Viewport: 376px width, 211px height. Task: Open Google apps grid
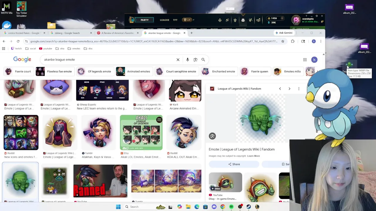pos(305,60)
